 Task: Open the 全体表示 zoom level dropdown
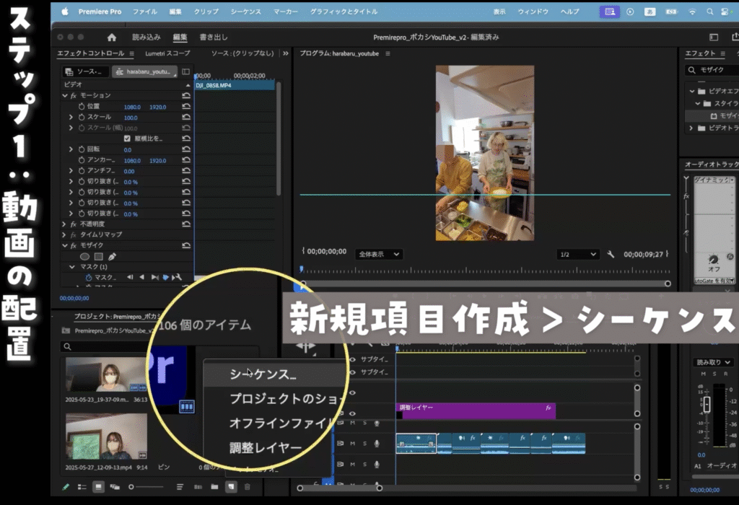tap(379, 255)
